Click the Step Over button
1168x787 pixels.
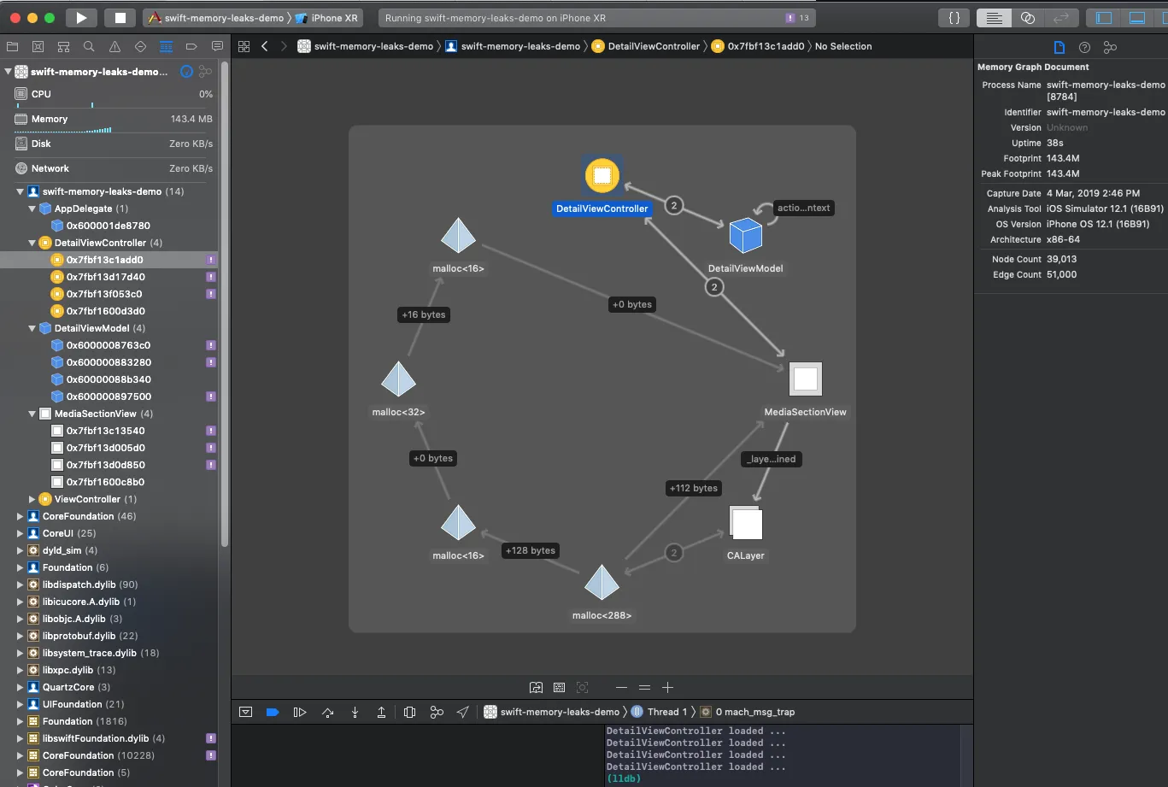point(327,712)
